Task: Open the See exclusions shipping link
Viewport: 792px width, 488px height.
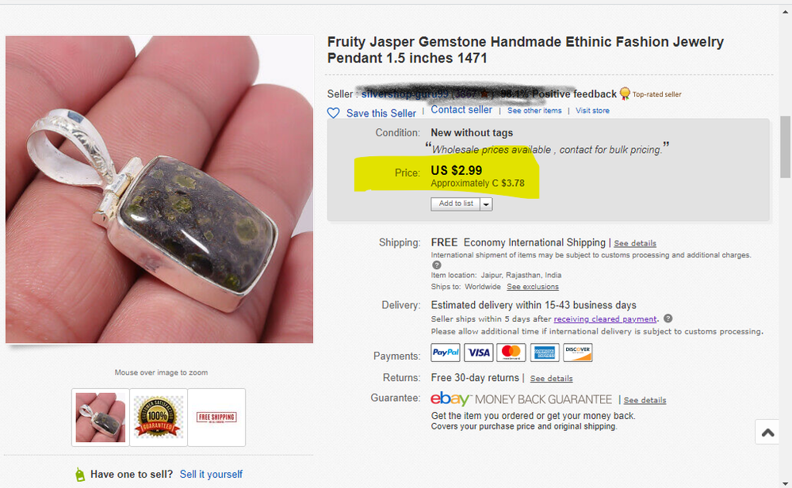Action: point(533,287)
